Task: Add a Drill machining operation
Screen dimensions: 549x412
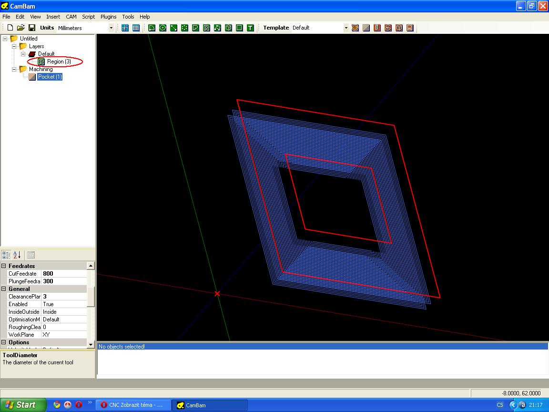Action: point(377,28)
